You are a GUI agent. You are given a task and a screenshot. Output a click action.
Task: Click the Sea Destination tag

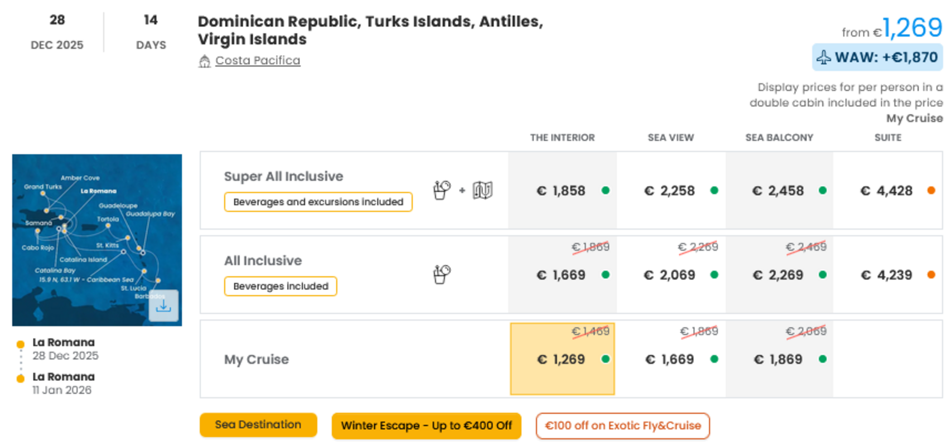point(258,425)
